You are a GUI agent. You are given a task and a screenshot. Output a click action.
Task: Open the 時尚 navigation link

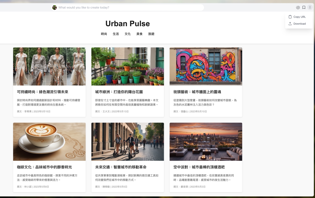[x=104, y=34]
